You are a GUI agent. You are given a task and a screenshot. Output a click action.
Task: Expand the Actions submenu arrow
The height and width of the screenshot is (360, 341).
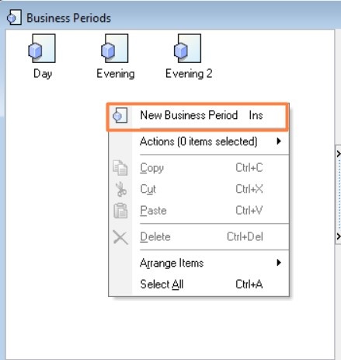279,142
